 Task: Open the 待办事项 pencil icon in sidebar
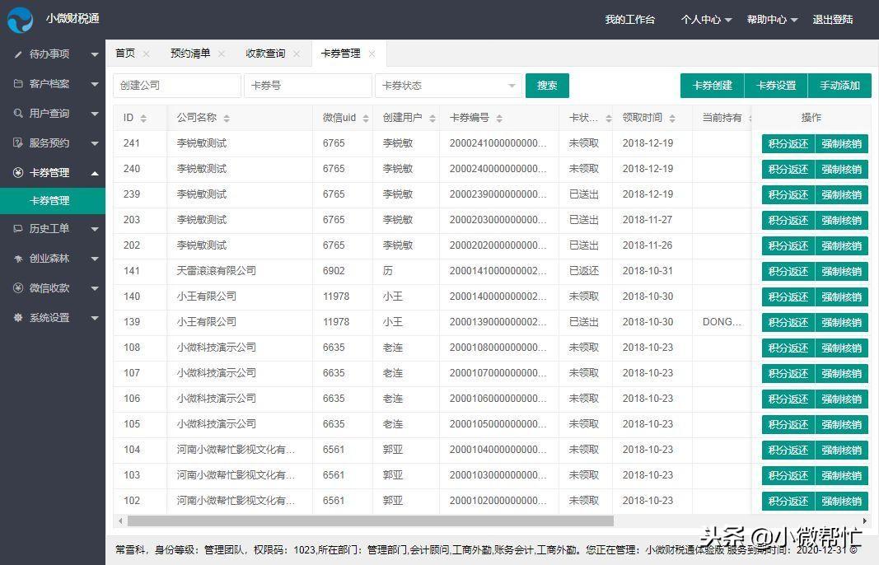click(x=20, y=54)
